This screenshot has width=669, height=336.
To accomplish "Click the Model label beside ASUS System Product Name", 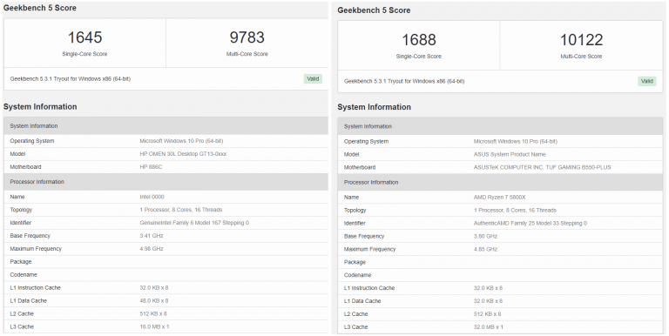I will 352,154.
